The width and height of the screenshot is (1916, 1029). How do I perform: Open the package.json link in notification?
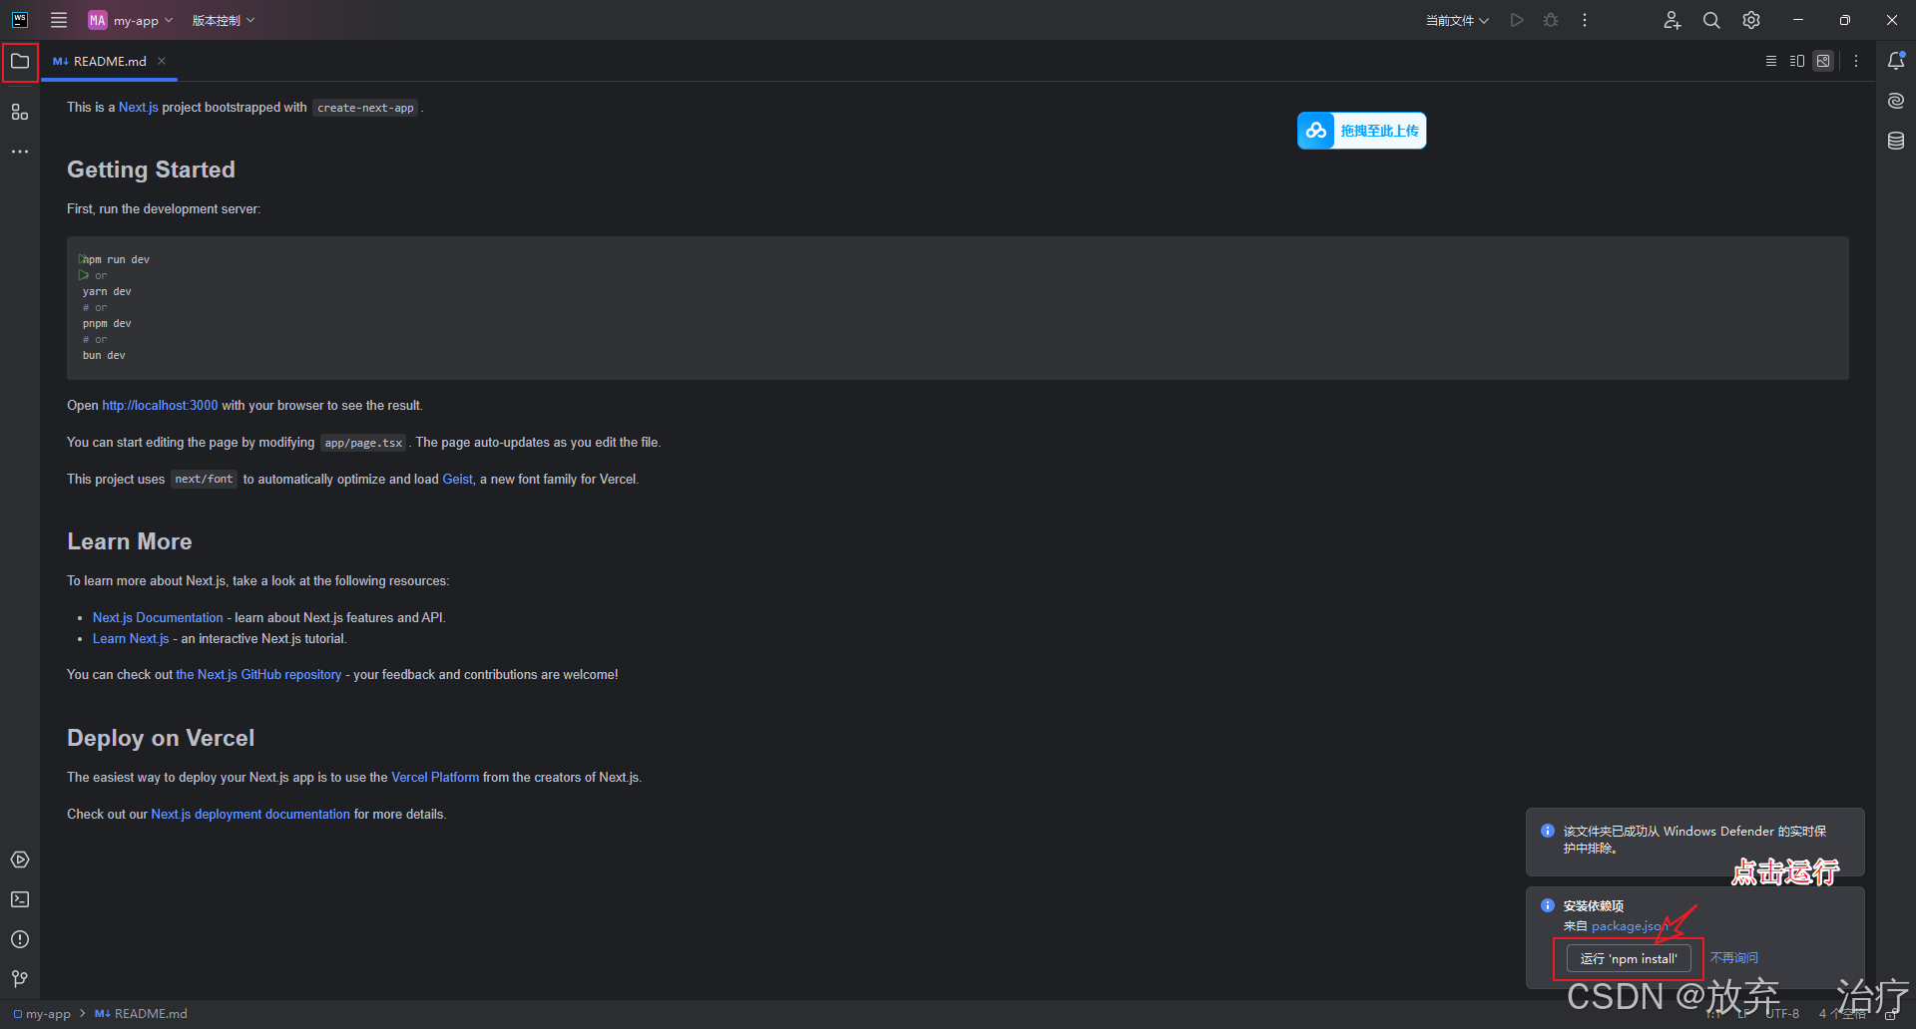click(x=1630, y=926)
